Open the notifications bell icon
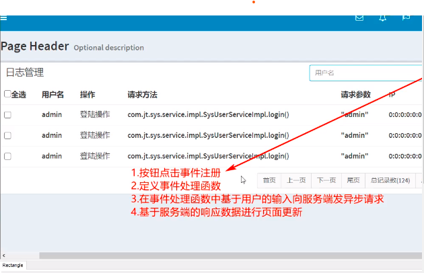 [382, 18]
